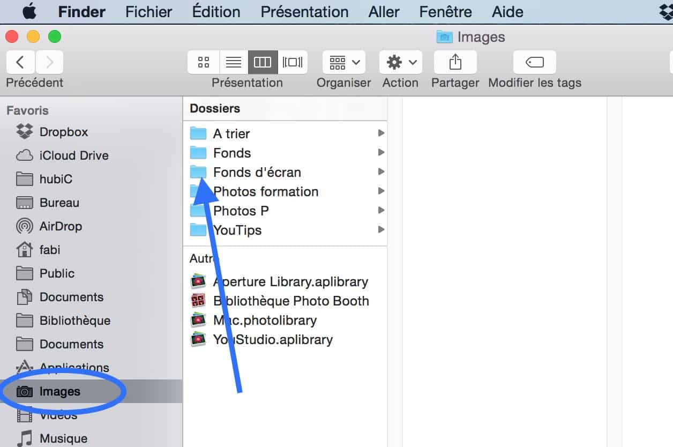The height and width of the screenshot is (447, 673).
Task: Switch to column view
Action: 263,62
